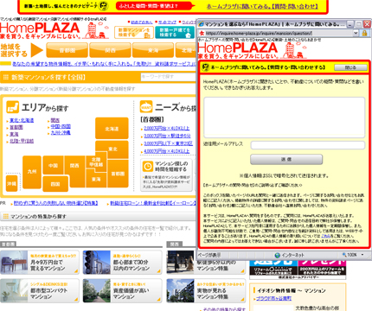
Task: Click the large question text area
Action: click(285, 117)
